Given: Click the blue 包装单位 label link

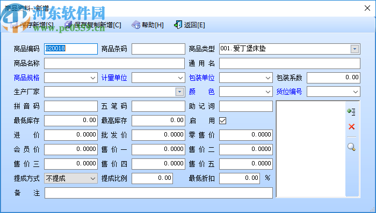Looking at the screenshot, I should [x=201, y=78].
